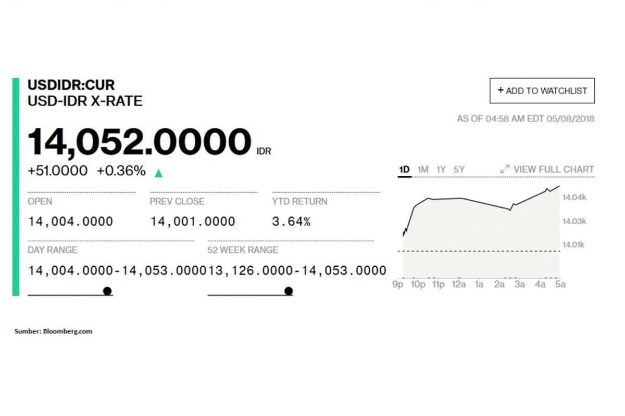Switch to the 1M chart range
Image resolution: width=625 pixels, height=416 pixels.
click(423, 169)
